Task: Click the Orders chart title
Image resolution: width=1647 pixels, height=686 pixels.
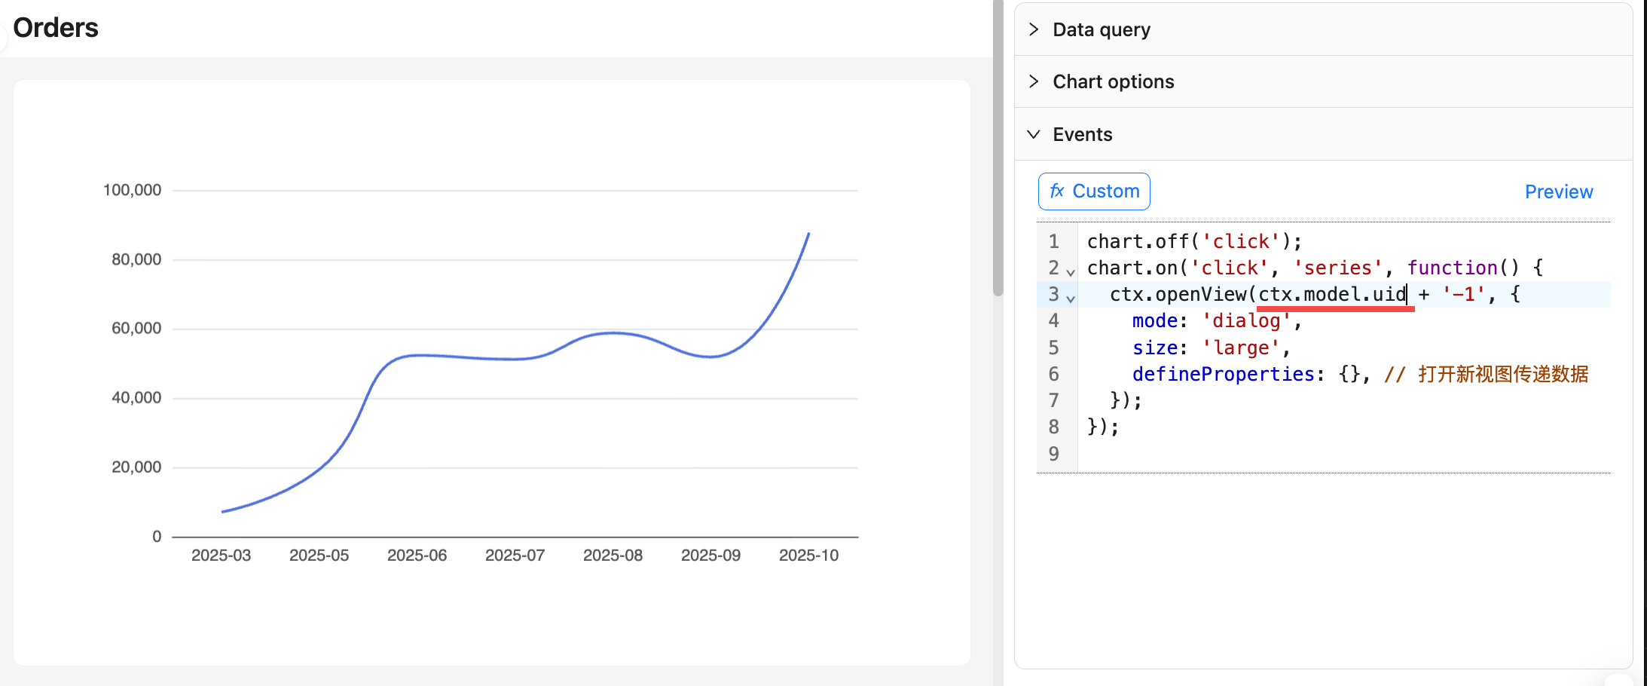Action: point(56,28)
